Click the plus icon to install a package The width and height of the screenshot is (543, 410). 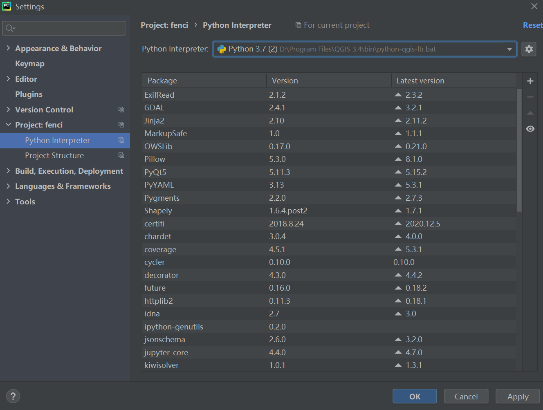[530, 81]
